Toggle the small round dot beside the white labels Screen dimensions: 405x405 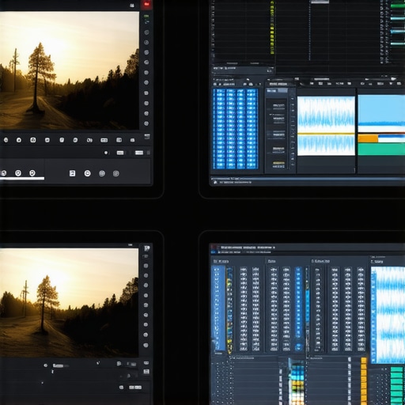(106, 153)
